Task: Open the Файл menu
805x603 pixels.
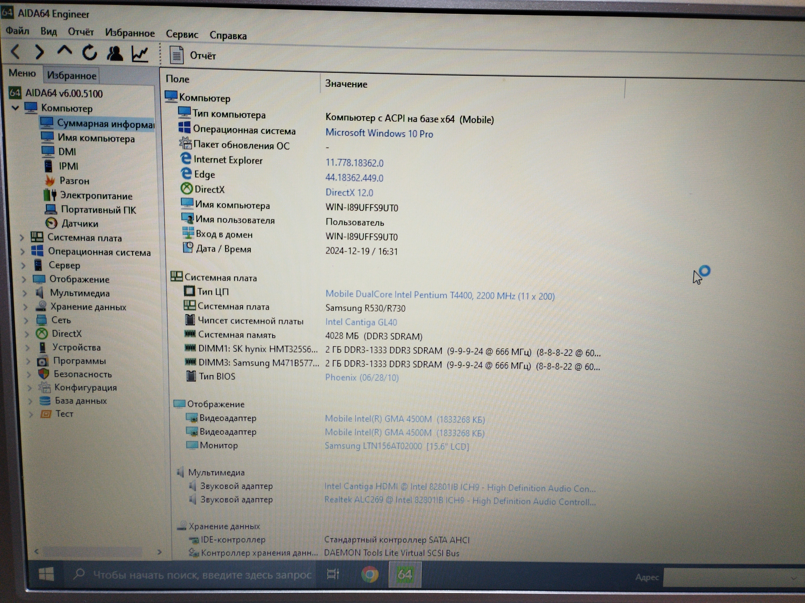Action: click(18, 31)
